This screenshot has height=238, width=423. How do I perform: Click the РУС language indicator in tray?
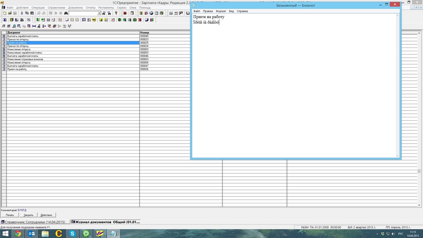pos(401,234)
